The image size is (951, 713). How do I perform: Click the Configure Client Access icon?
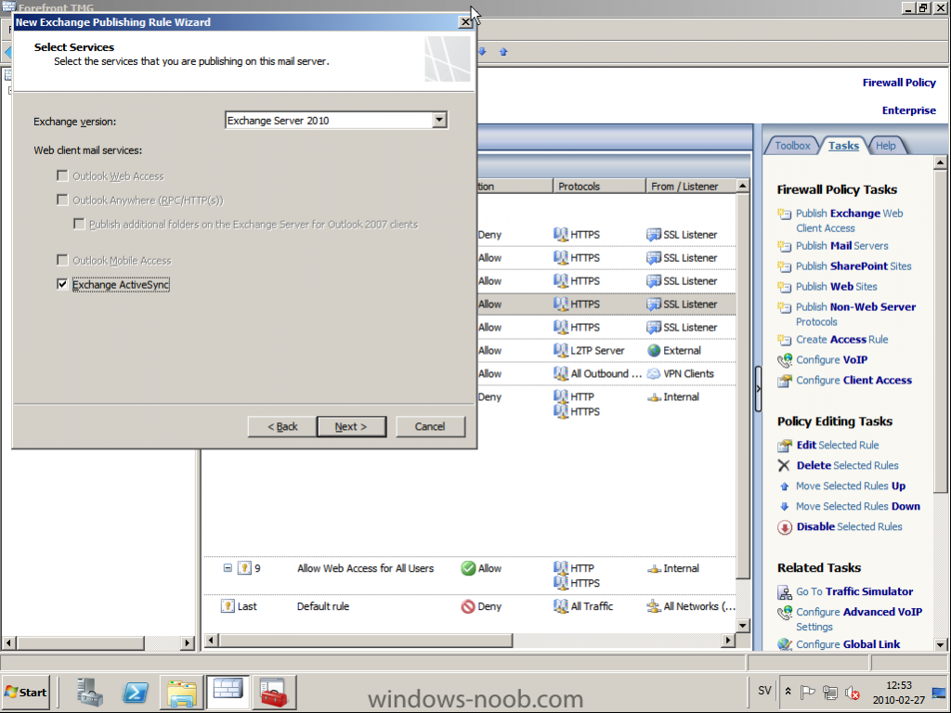785,381
